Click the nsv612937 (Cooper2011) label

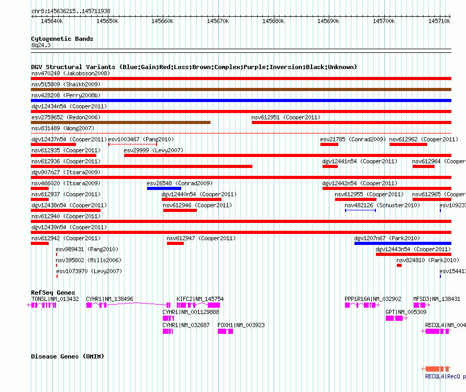66,194
